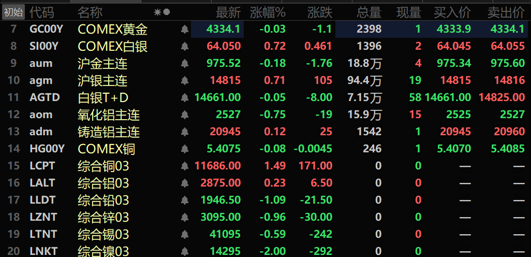Screen dimensions: 531x257
Task: Sort by 总量 volume column header
Action: (369, 12)
